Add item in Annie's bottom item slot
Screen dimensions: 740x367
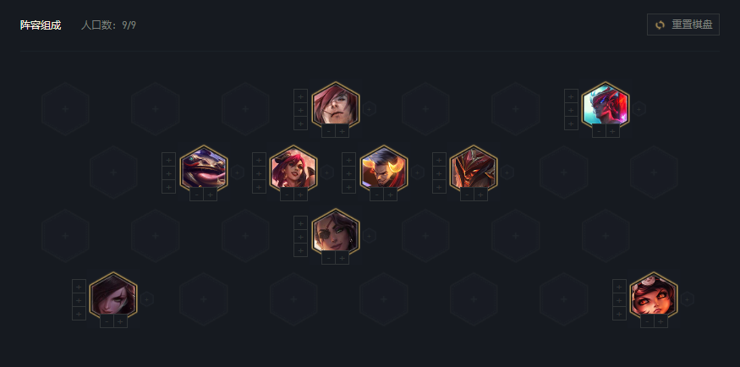[619, 313]
